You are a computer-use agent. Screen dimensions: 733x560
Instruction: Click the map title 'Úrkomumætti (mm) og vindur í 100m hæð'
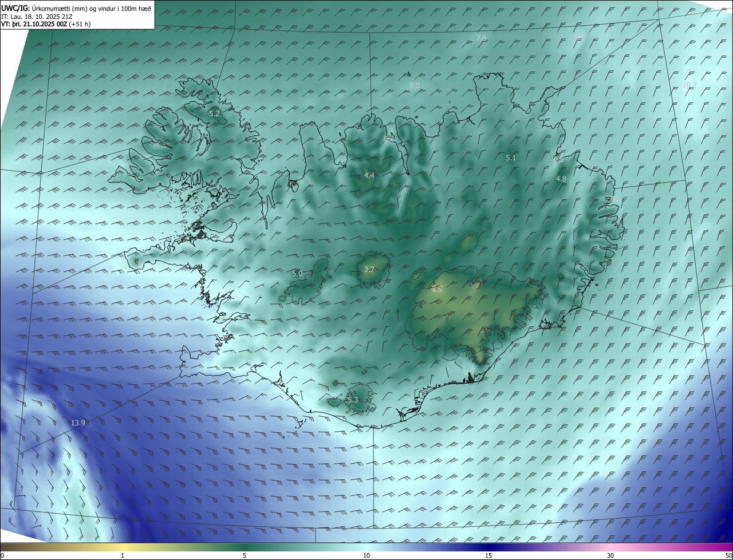[x=92, y=9]
